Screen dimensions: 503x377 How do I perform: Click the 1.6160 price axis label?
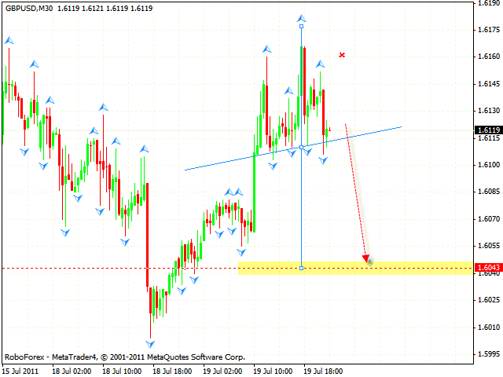click(489, 57)
